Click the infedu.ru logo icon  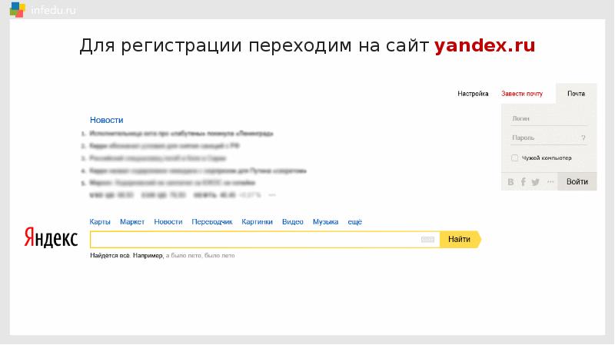pos(17,10)
